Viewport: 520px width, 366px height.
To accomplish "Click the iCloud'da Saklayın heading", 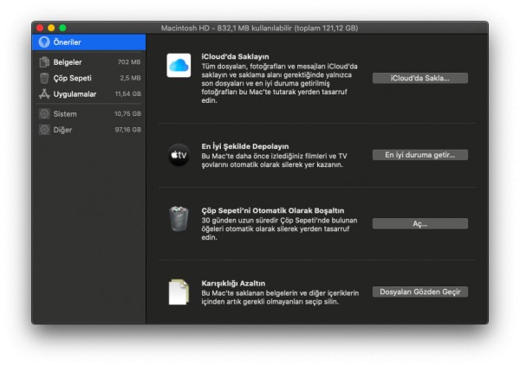I will pos(235,56).
